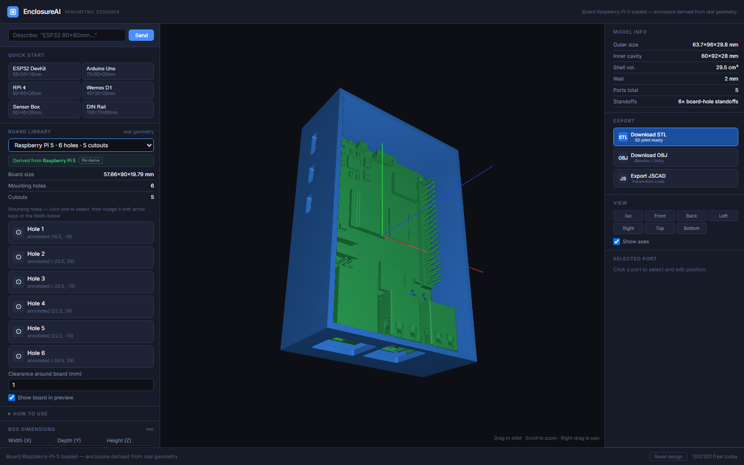
Task: Click the Clearance around board field
Action: click(x=81, y=385)
